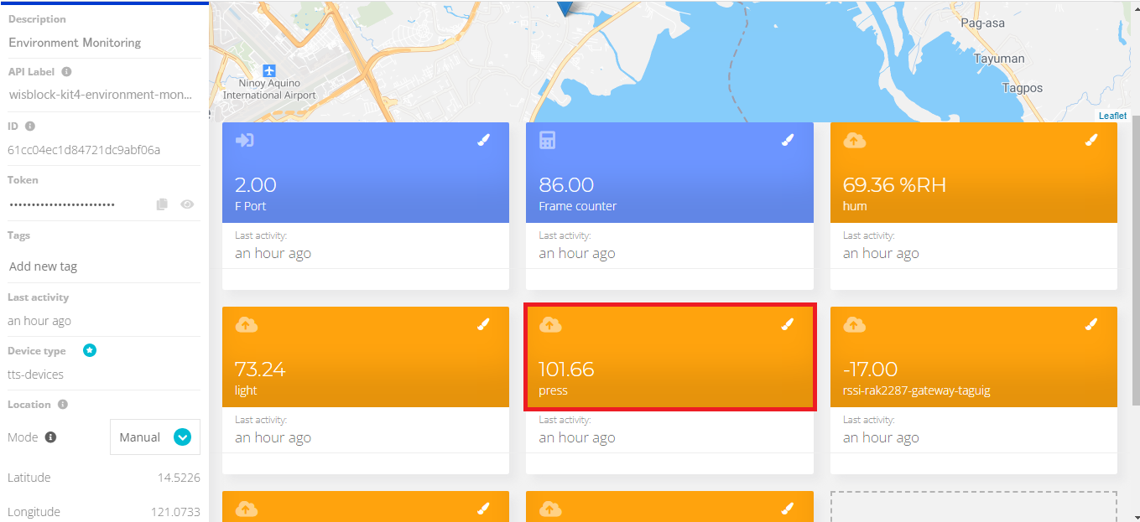This screenshot has height=522, width=1140.
Task: Click the brush edit icon on hum card
Action: (x=1091, y=141)
